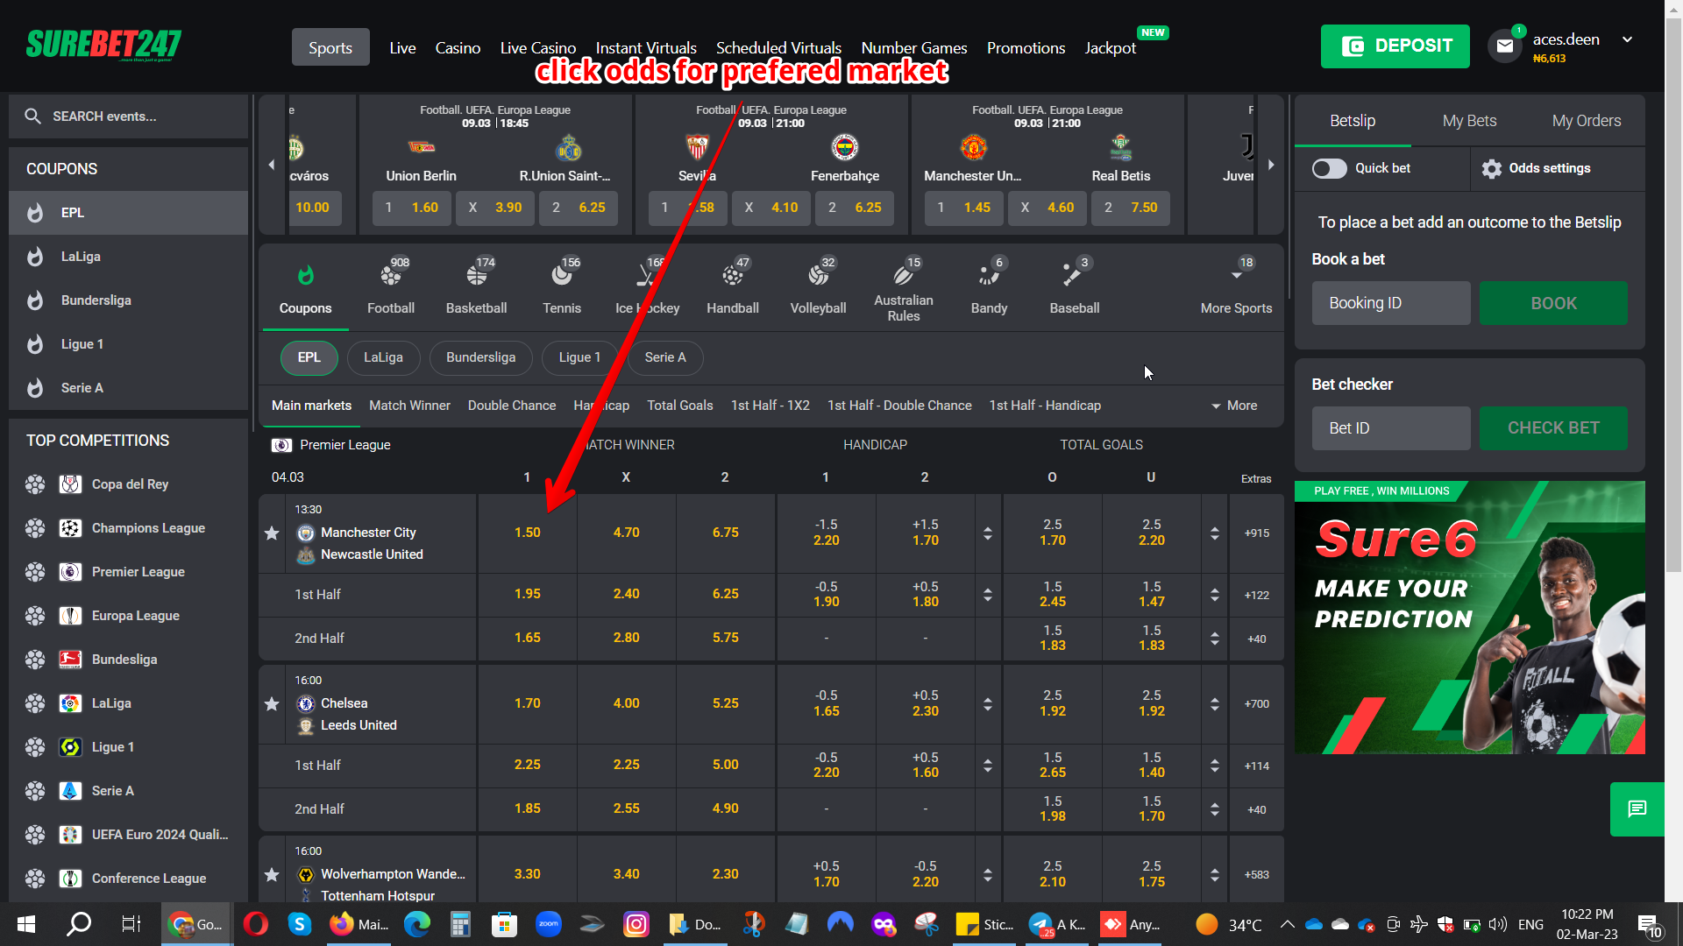Change Chelsea match handicap line stepper
The image size is (1683, 946).
point(988,703)
